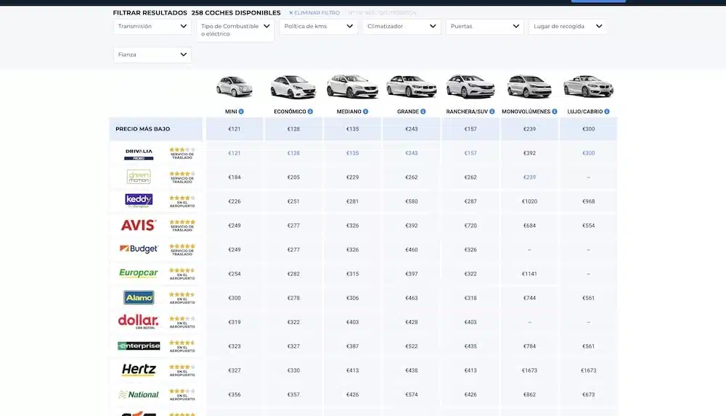Click the Keddy supplier logo
This screenshot has width=726, height=416.
tap(139, 201)
